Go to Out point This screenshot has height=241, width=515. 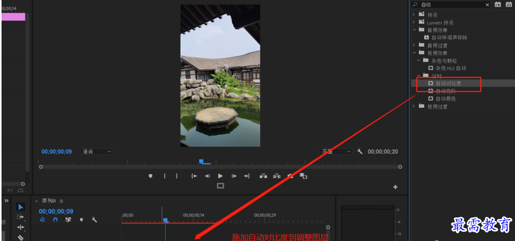[x=247, y=176]
